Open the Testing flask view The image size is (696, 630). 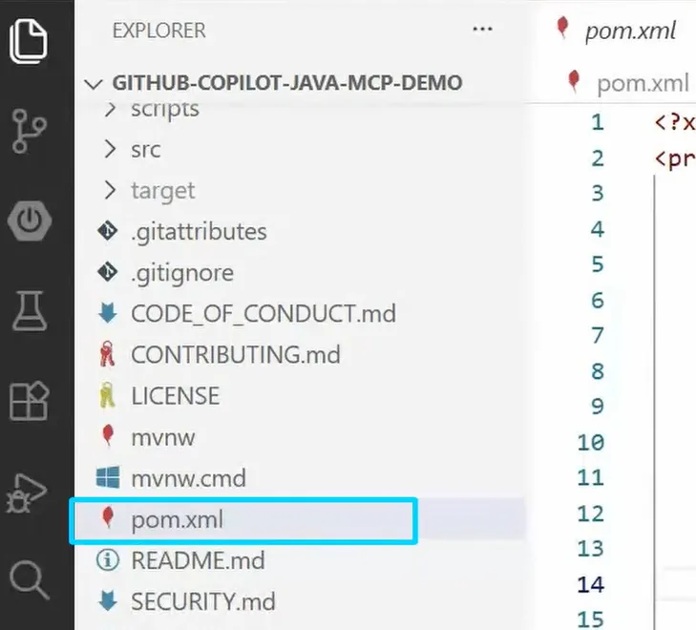30,311
